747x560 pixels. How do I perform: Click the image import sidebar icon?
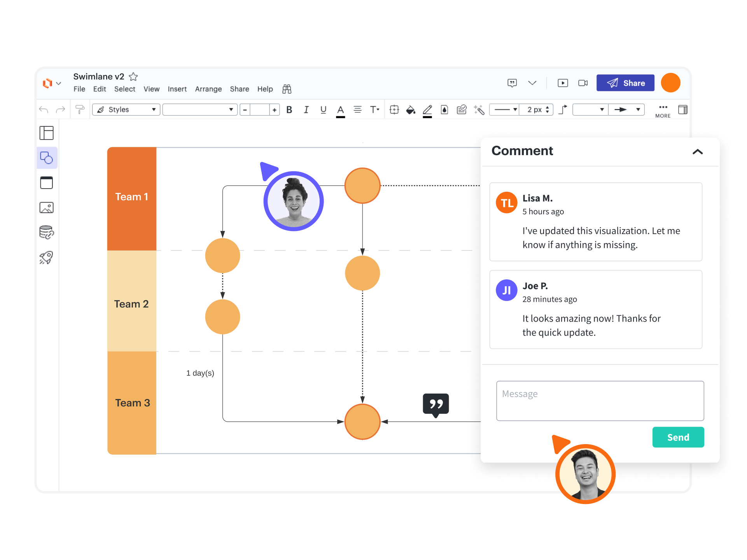[x=47, y=208]
